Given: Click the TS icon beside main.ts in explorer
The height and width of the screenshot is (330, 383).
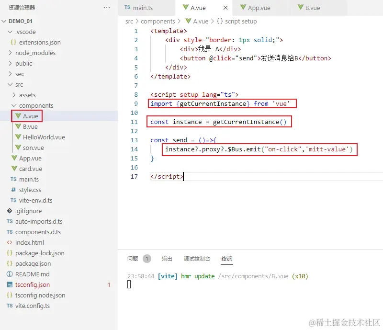Looking at the screenshot, I should (x=13, y=179).
